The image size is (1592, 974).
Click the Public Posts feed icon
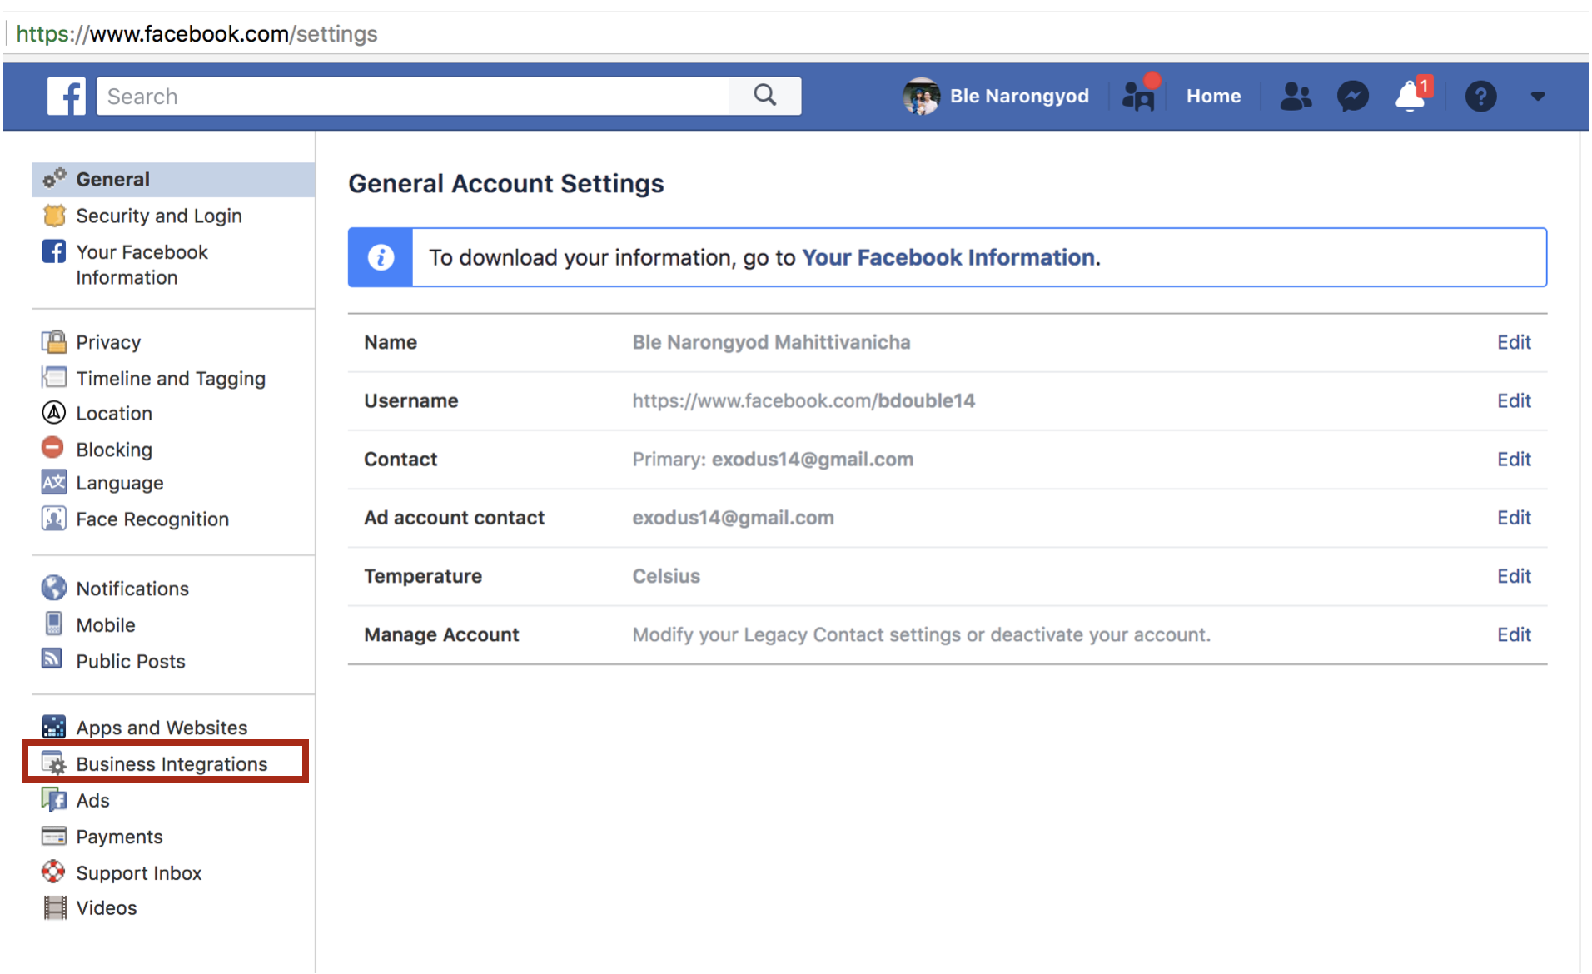click(x=52, y=659)
